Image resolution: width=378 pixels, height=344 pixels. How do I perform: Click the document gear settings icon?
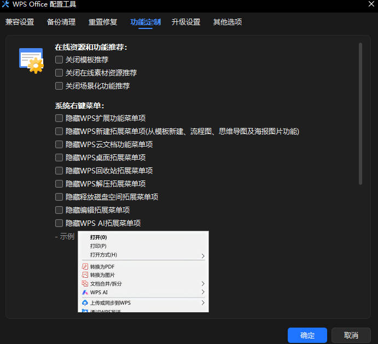click(x=31, y=60)
